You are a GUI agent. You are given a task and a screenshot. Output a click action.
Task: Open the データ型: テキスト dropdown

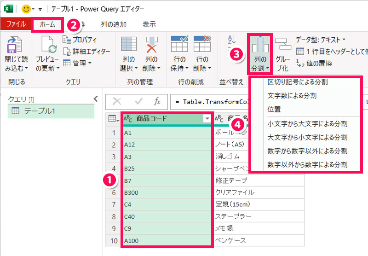coord(320,40)
